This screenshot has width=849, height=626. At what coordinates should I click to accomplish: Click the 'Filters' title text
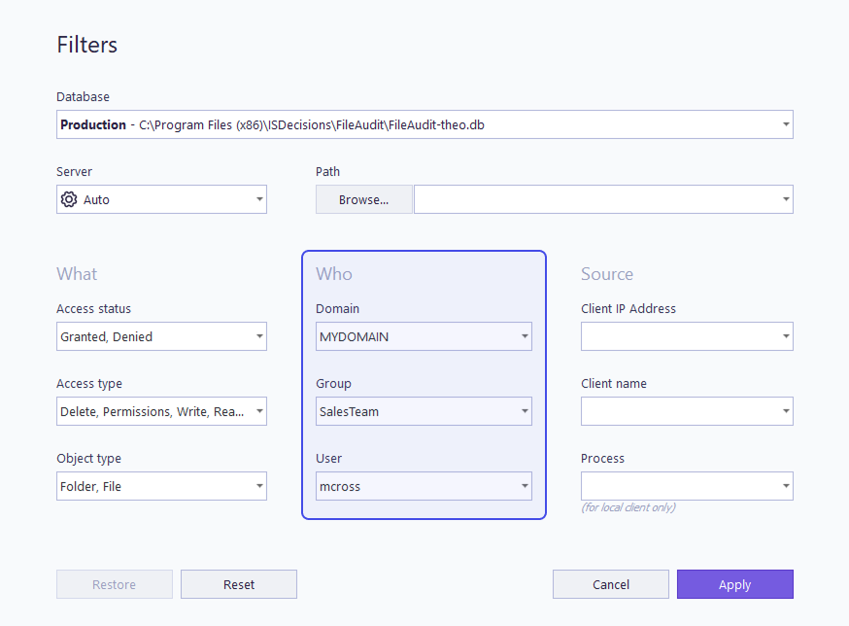87,45
